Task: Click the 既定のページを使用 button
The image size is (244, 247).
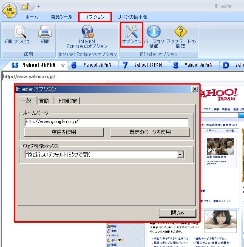Action: point(150,132)
